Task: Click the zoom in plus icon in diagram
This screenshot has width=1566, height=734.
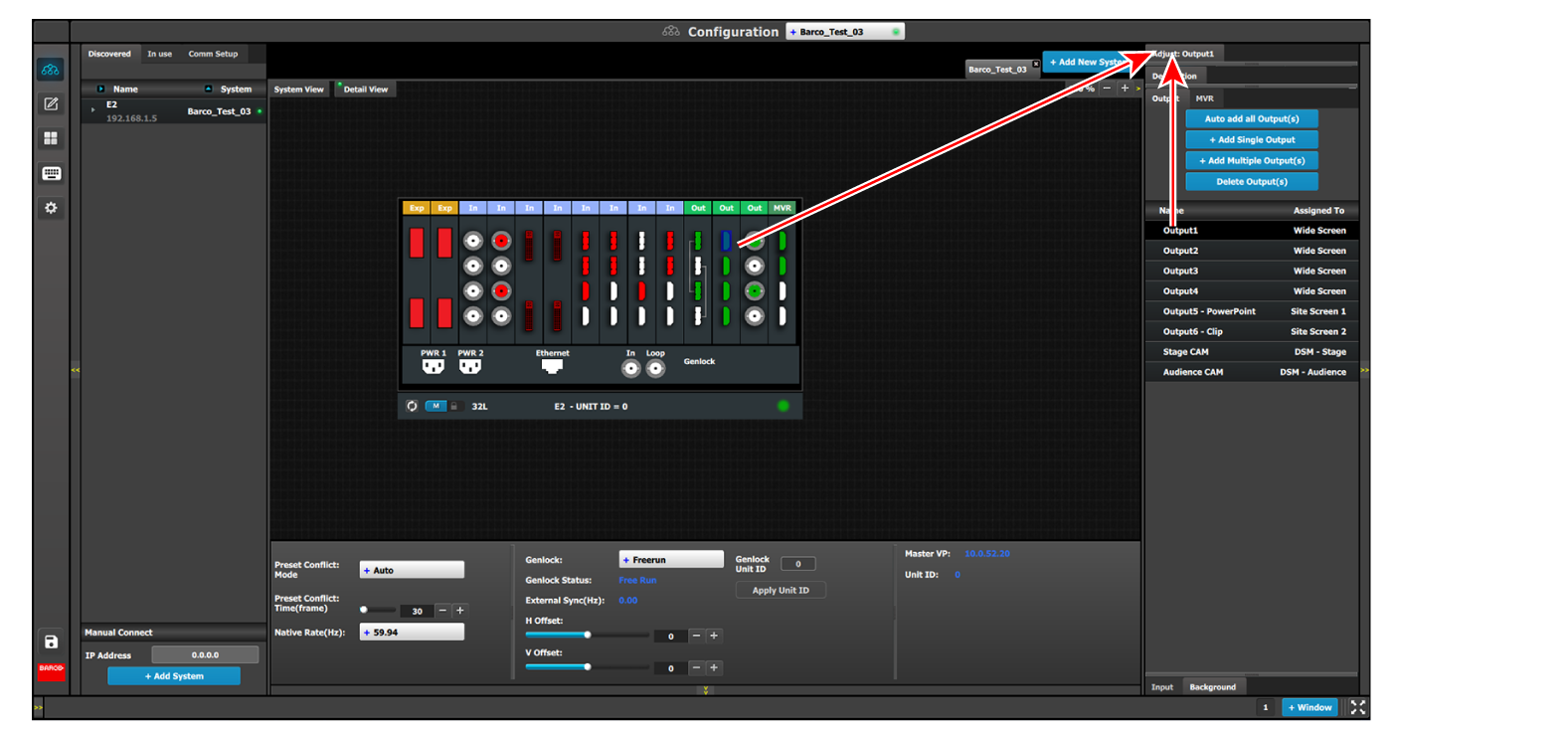Action: point(1125,89)
